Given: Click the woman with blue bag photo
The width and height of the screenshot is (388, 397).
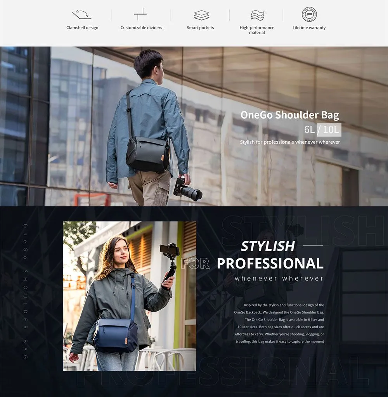Looking at the screenshot, I should pos(130,296).
